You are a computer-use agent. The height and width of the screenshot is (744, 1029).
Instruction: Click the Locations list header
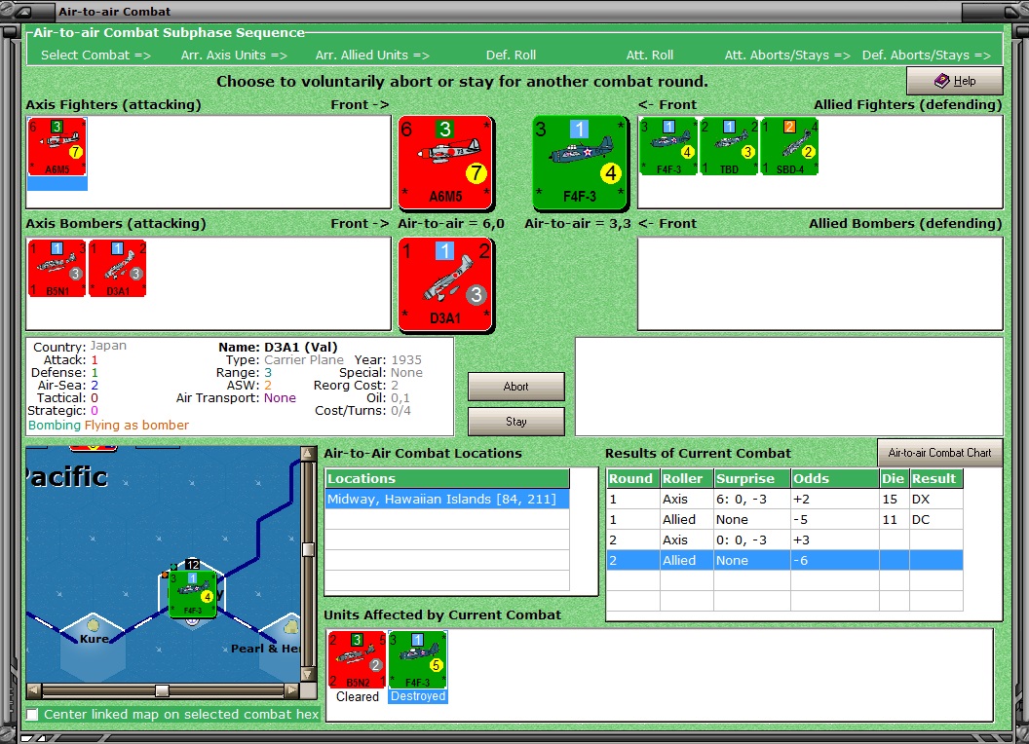pos(447,478)
